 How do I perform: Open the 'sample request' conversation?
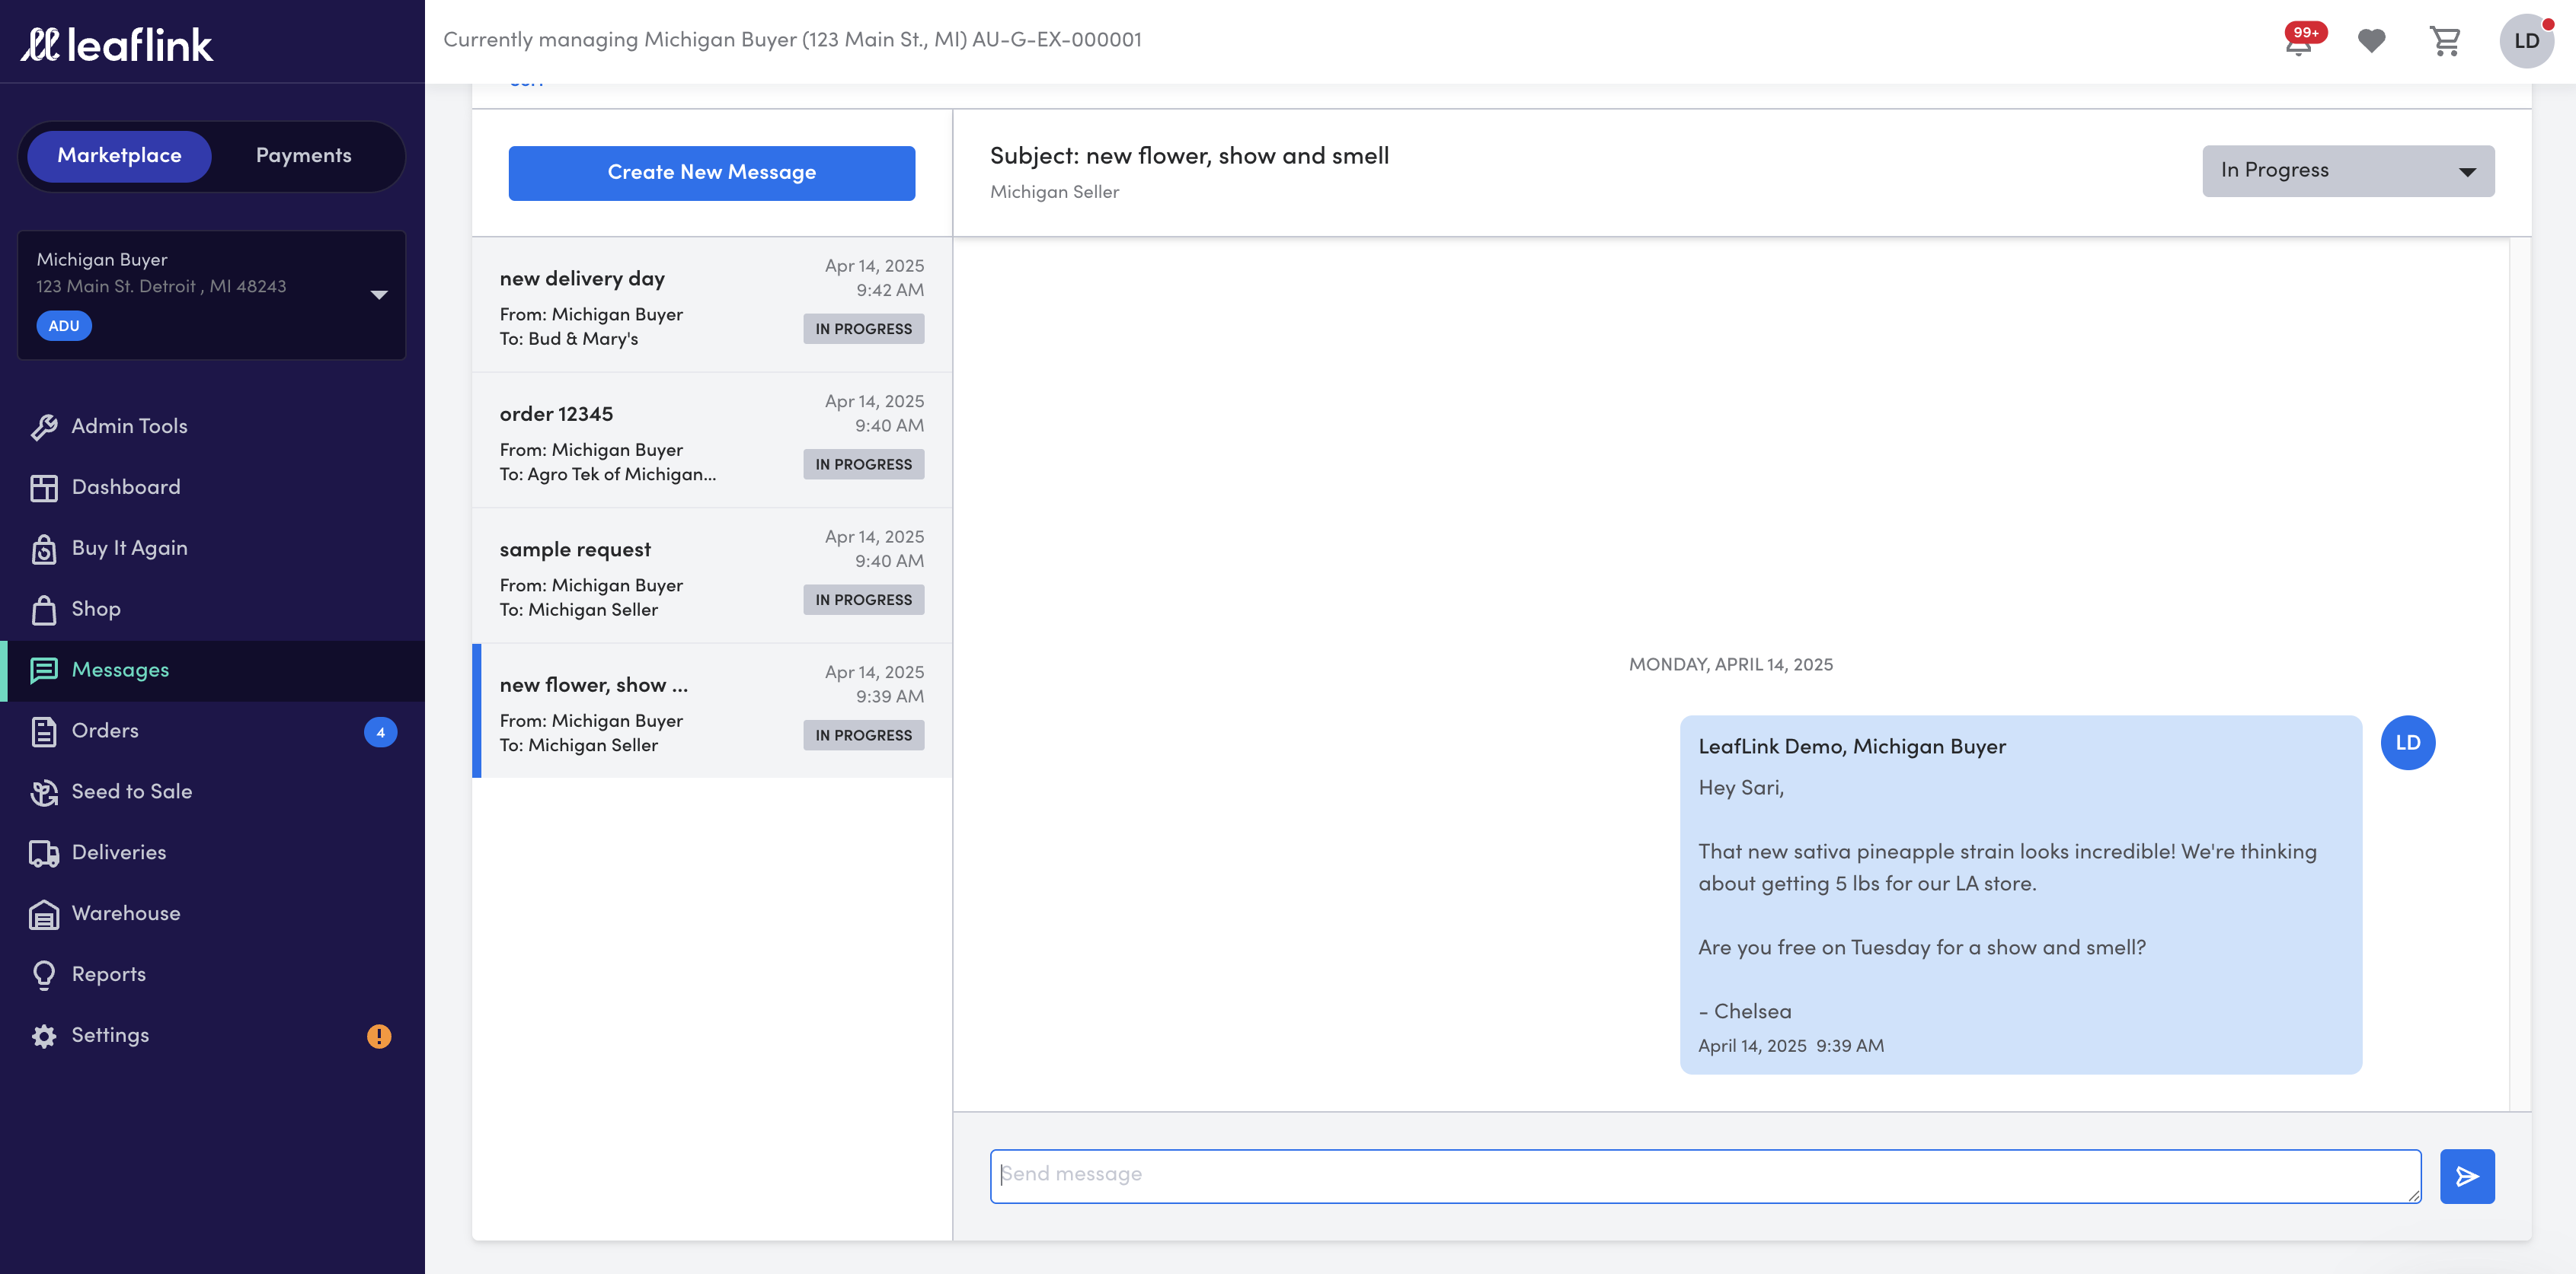711,575
